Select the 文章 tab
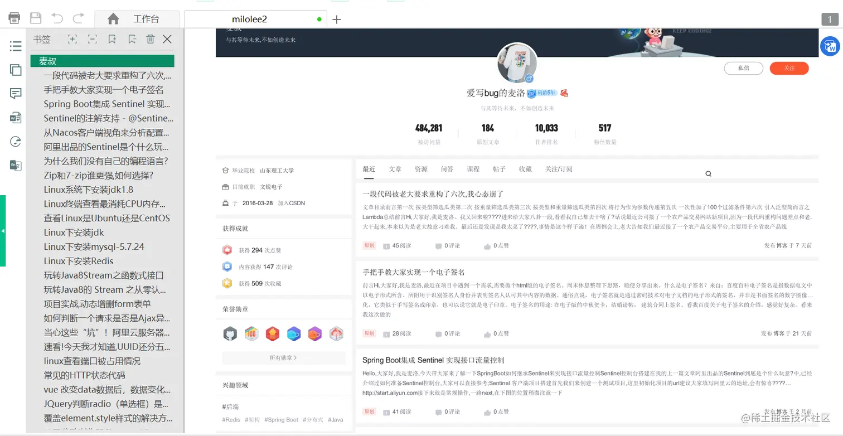The image size is (843, 436). [395, 169]
